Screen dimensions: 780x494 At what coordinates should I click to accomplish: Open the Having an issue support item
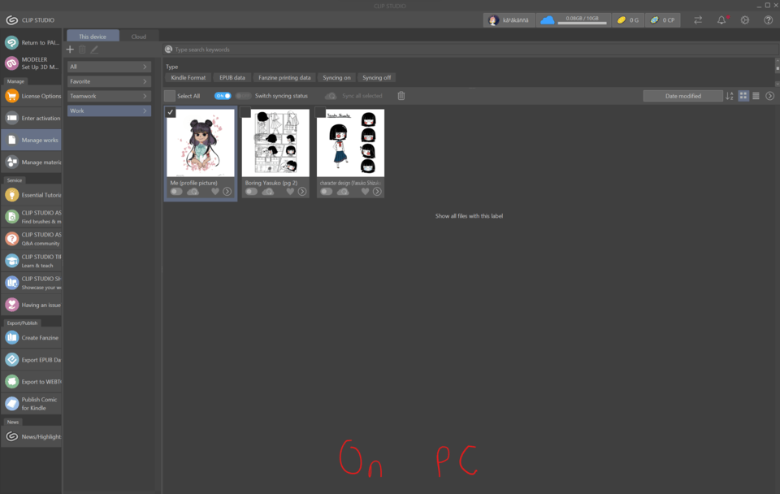pyautogui.click(x=32, y=304)
